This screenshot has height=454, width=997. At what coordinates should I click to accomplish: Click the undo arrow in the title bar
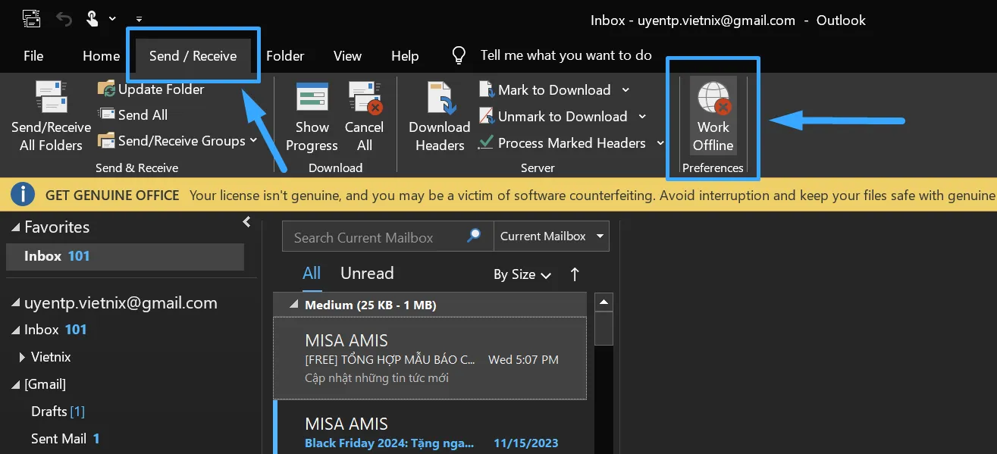64,18
